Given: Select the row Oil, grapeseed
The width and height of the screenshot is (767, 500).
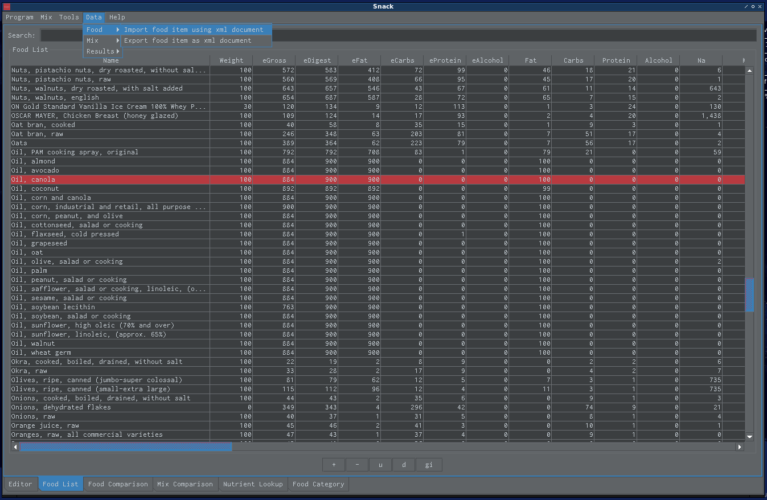Looking at the screenshot, I should [378, 243].
